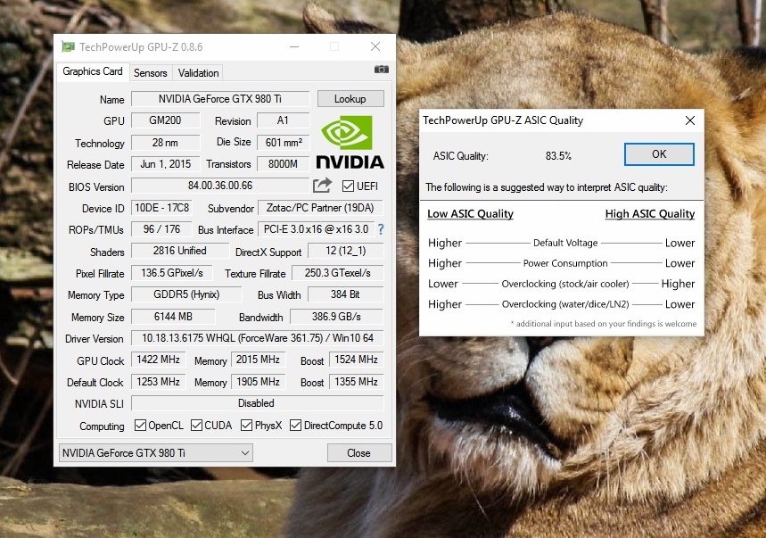Click the NVIDIA logo in GPU-Z
This screenshot has height=538, width=766.
[x=350, y=142]
